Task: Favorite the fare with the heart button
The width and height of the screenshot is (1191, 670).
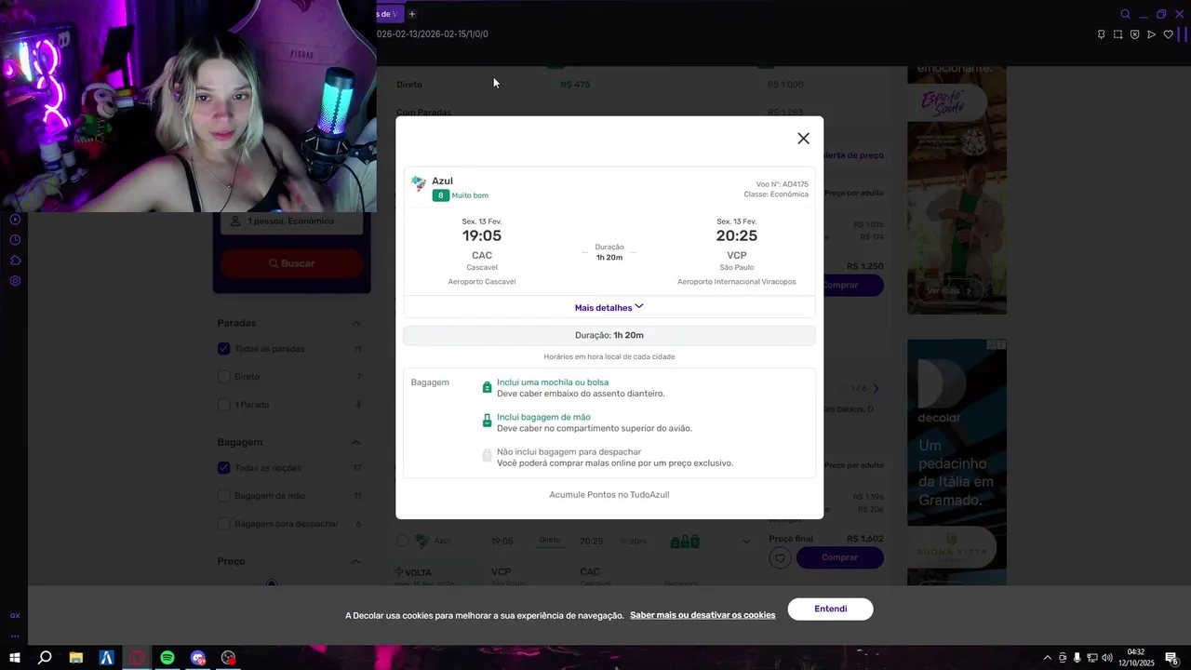Action: pyautogui.click(x=780, y=557)
